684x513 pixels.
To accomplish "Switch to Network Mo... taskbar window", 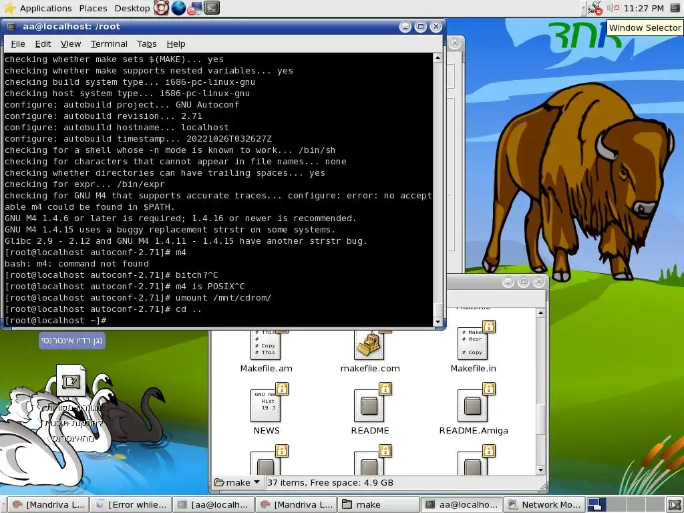I will (544, 505).
